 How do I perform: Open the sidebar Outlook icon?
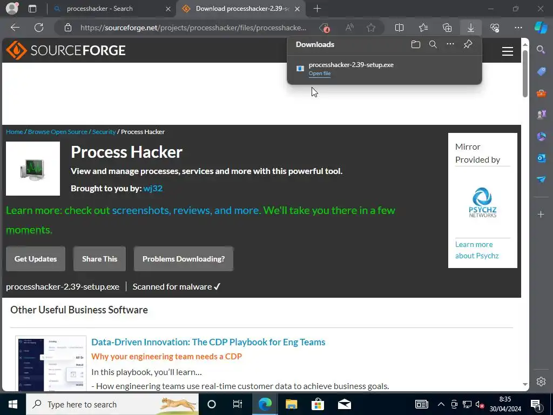point(541,158)
